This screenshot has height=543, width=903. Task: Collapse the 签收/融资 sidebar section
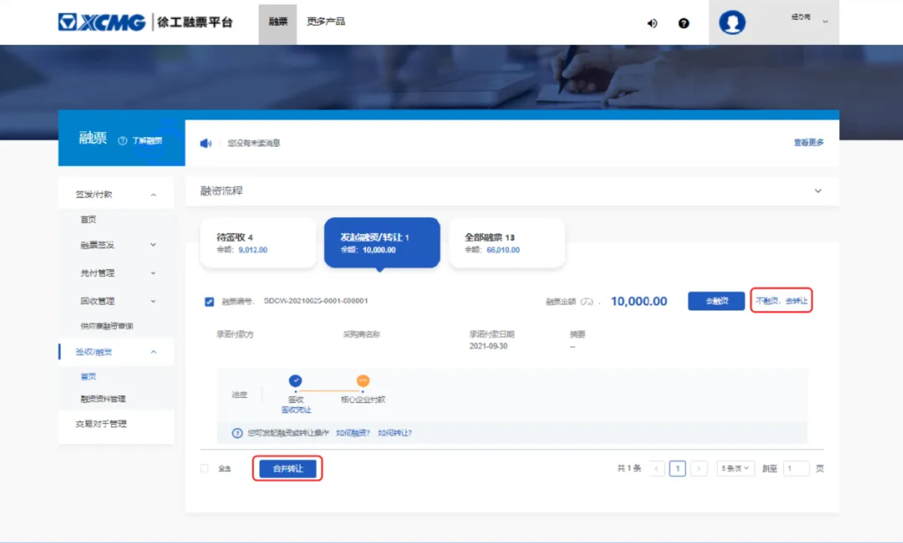coord(153,352)
